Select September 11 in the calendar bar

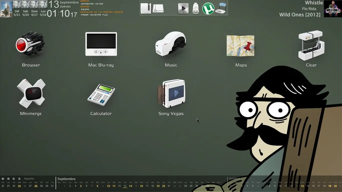tap(114, 186)
